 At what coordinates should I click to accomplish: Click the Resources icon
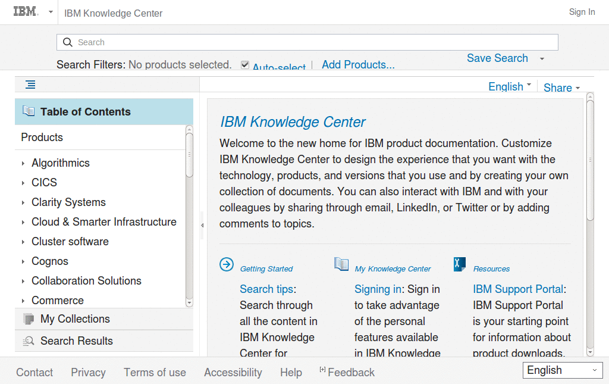[x=459, y=264]
